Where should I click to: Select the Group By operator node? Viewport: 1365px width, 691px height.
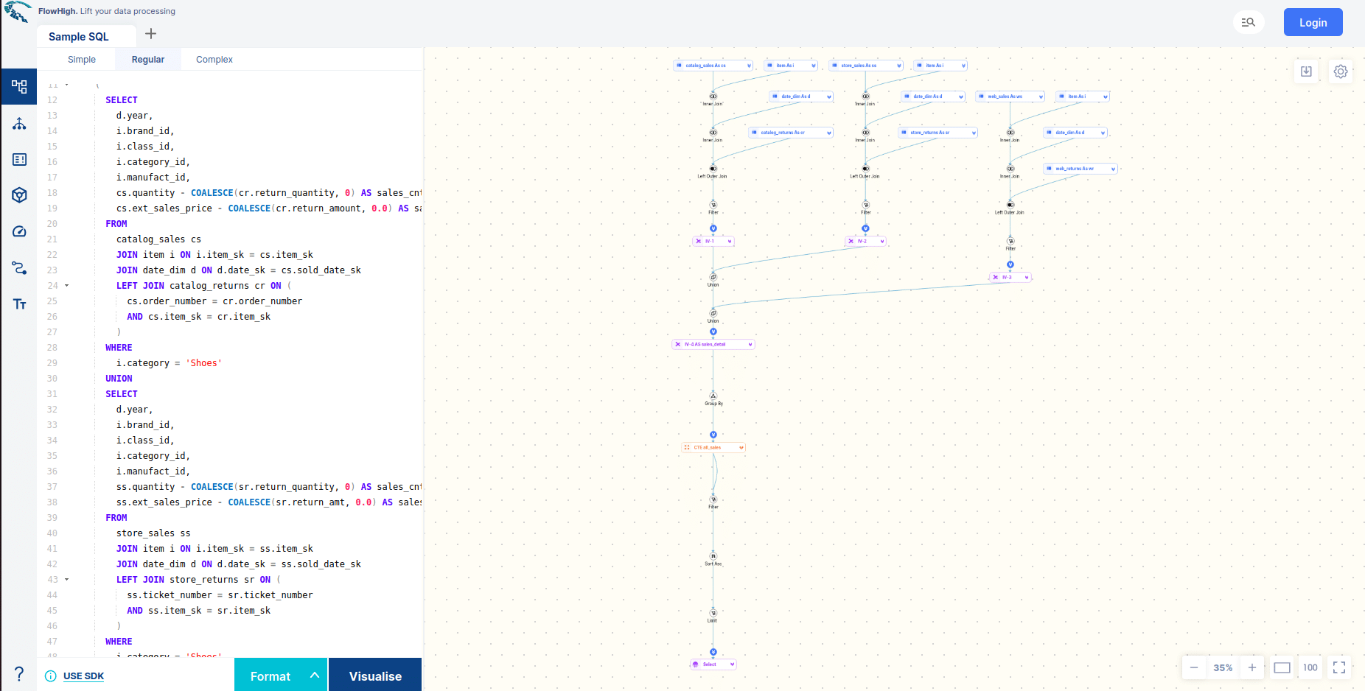pos(713,398)
